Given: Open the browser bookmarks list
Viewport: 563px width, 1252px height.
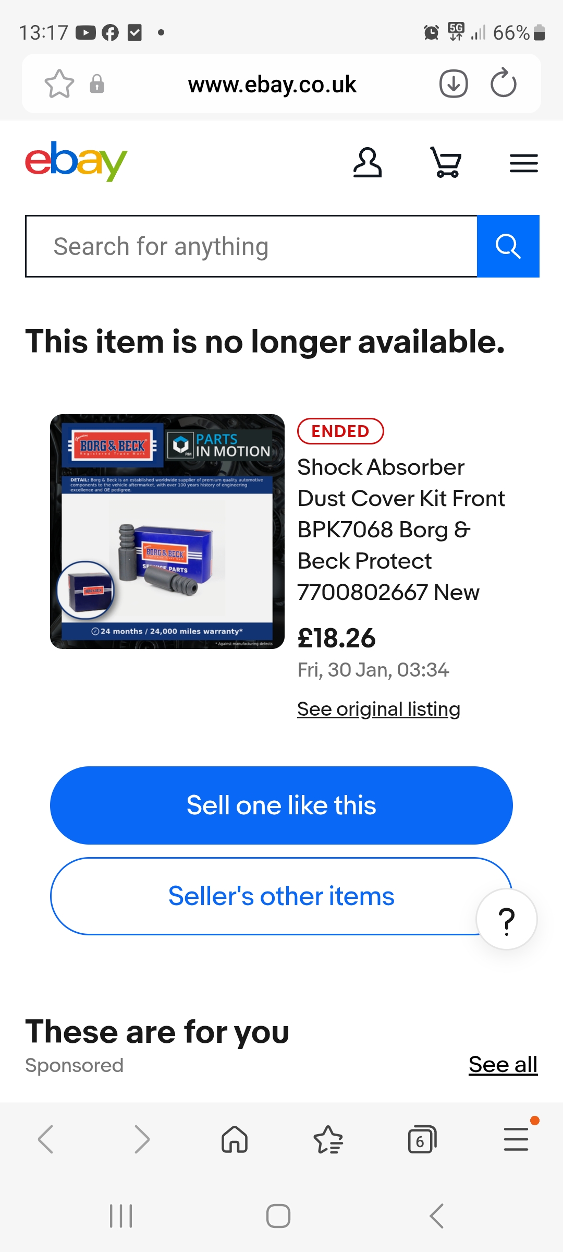Looking at the screenshot, I should (x=328, y=1139).
